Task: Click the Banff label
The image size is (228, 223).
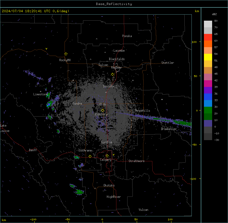Action: [x=33, y=150]
